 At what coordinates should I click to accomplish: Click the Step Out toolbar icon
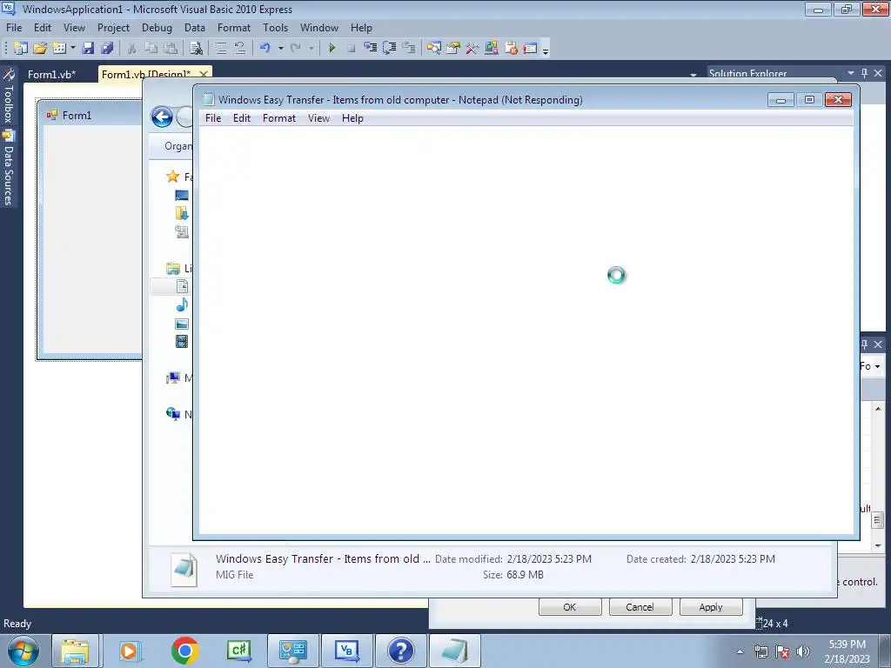click(409, 49)
